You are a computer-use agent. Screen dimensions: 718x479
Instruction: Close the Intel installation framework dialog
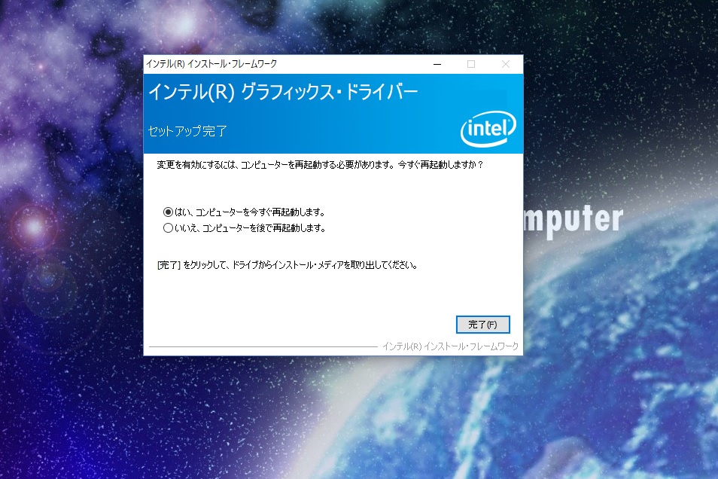[x=506, y=64]
